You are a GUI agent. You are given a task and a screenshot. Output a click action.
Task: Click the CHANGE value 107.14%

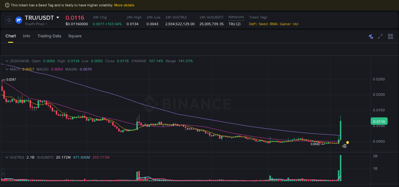[156, 61]
